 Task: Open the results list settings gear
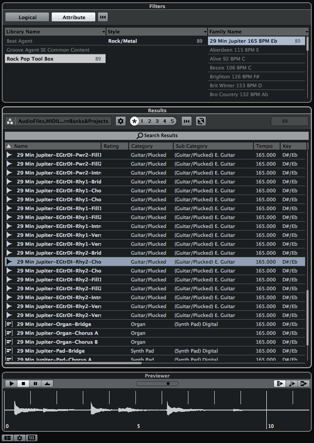pos(121,121)
